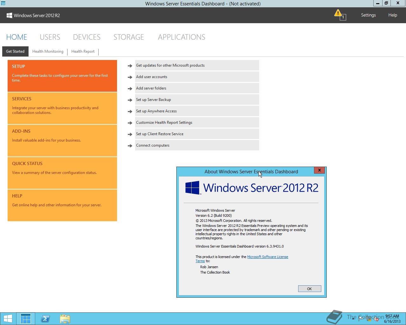Open the Health Report tab
This screenshot has width=406, height=325.
pyautogui.click(x=83, y=51)
